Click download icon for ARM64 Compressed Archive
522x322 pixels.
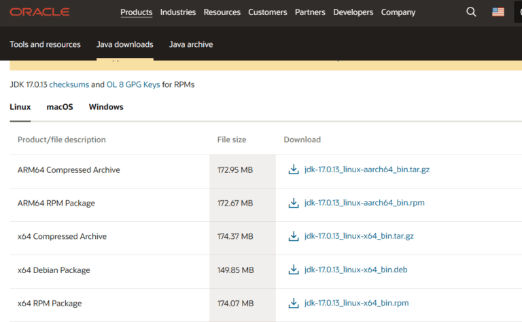click(x=294, y=170)
